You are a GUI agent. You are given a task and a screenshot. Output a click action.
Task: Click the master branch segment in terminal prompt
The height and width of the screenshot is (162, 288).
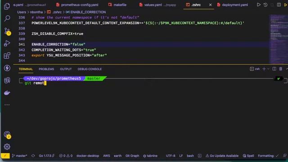[94, 78]
